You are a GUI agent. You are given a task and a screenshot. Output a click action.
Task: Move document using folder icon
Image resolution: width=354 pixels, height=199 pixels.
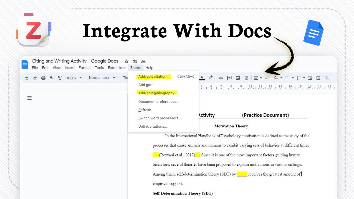tap(135, 61)
